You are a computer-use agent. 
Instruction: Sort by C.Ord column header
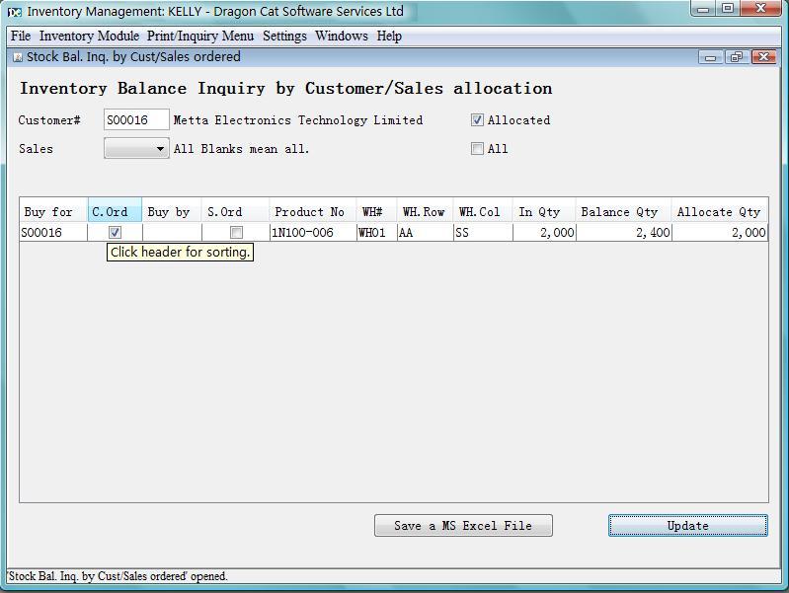click(x=115, y=212)
